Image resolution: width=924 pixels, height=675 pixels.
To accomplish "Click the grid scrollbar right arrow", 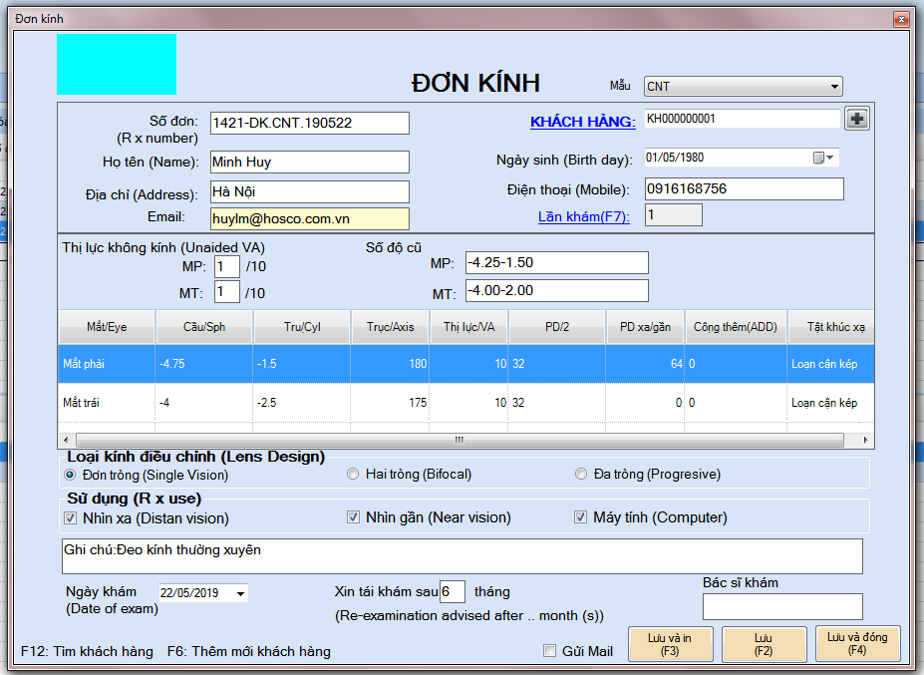I will (x=865, y=440).
